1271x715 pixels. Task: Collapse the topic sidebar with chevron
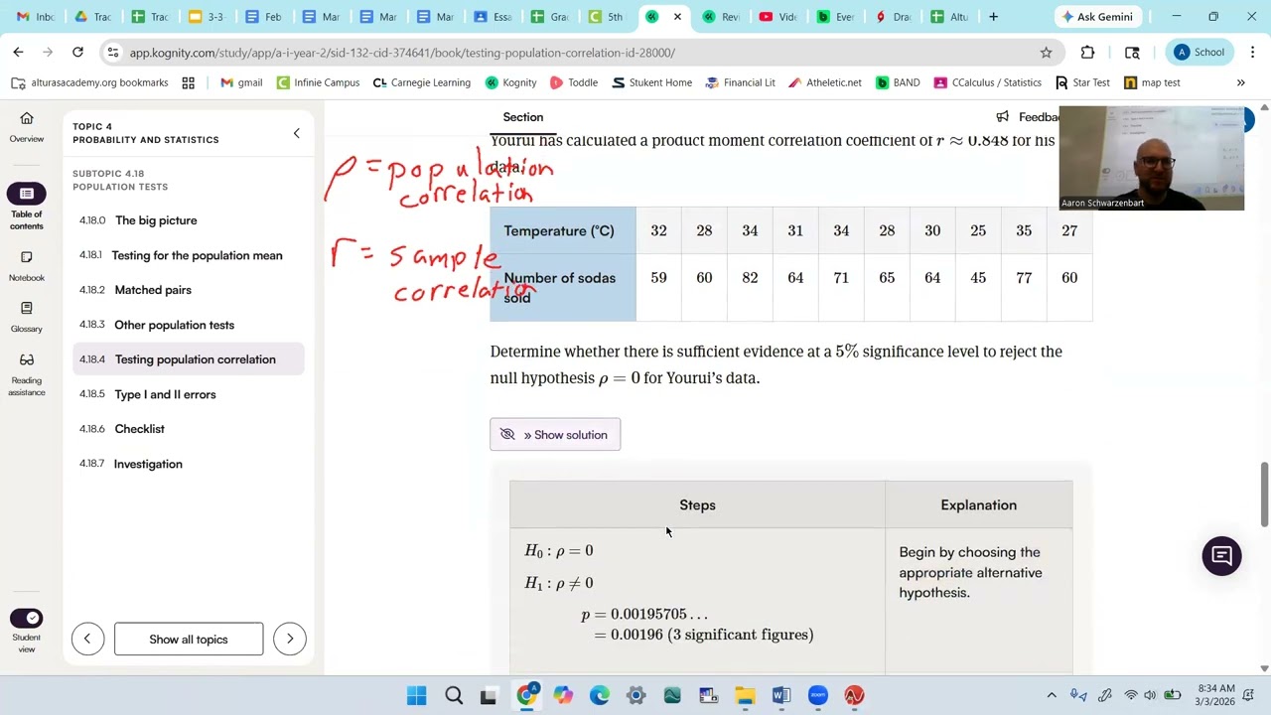[x=296, y=133]
